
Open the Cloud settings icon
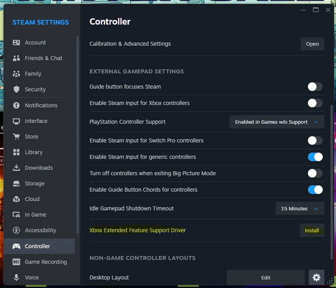(16, 199)
